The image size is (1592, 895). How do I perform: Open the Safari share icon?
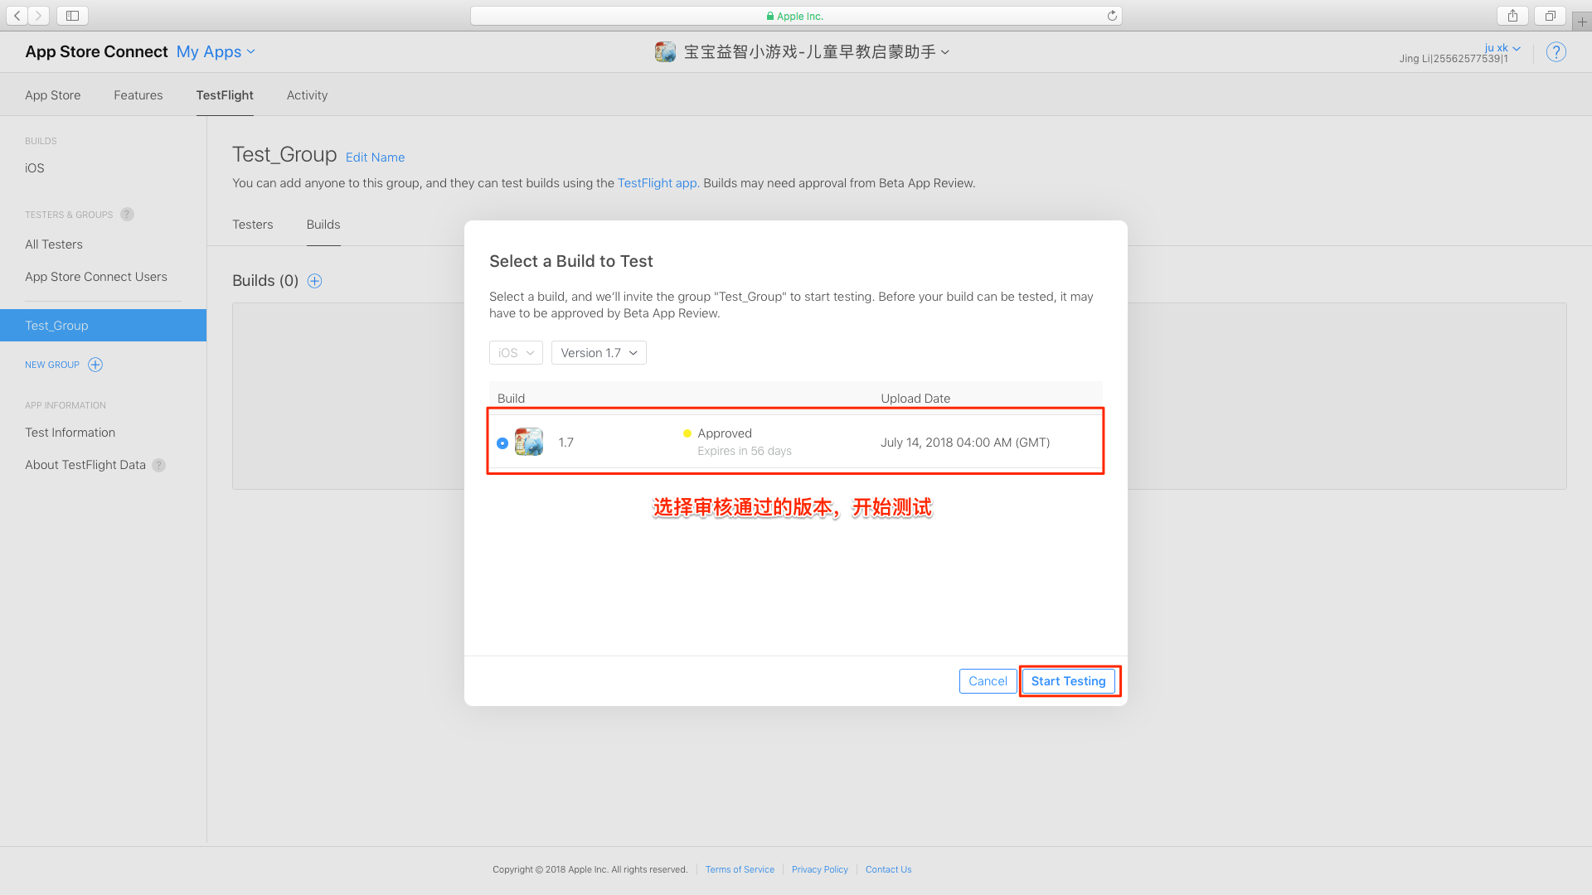pyautogui.click(x=1512, y=15)
